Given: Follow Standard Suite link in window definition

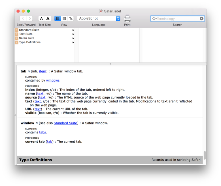Looking at the screenshot, I should tap(65, 123).
